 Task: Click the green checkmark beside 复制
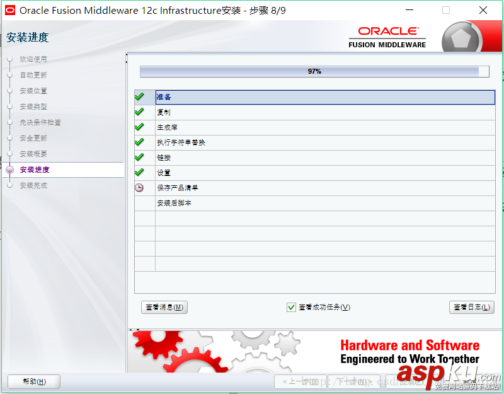[139, 112]
